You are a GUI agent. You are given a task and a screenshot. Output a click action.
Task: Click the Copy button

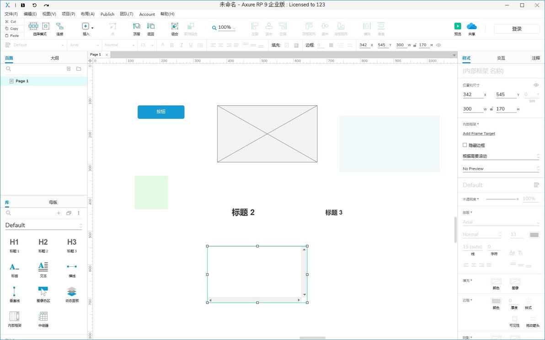11,28
